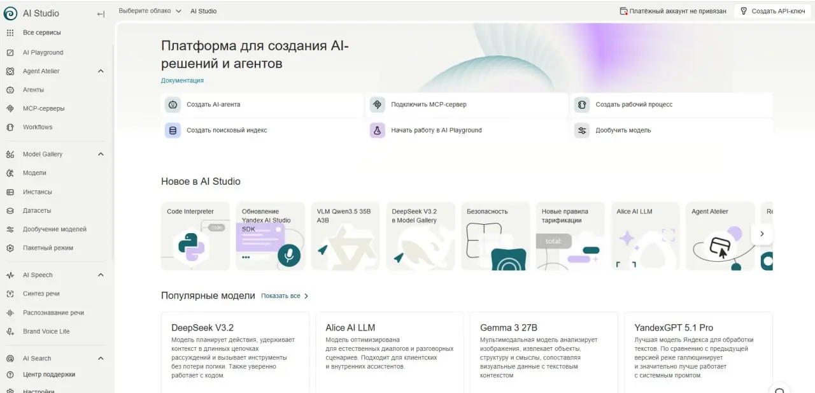Click Начать работу в AI Playground action
This screenshot has width=815, height=393.
tap(467, 130)
